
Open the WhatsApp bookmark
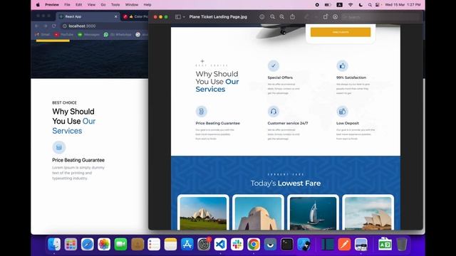(118, 35)
